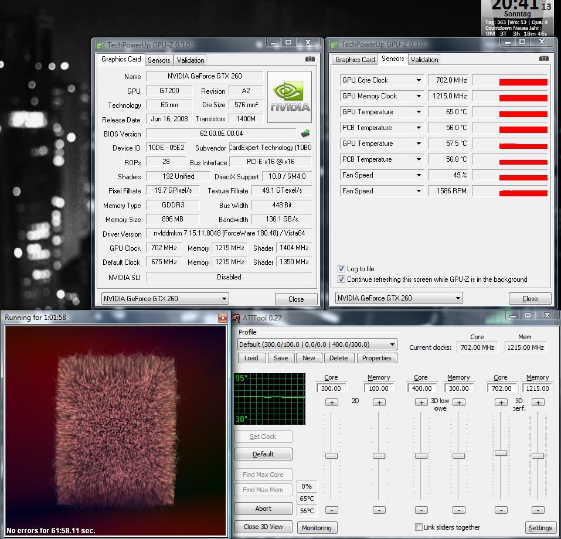The image size is (561, 539).
Task: Click the 2D Core slider handle
Action: click(332, 456)
